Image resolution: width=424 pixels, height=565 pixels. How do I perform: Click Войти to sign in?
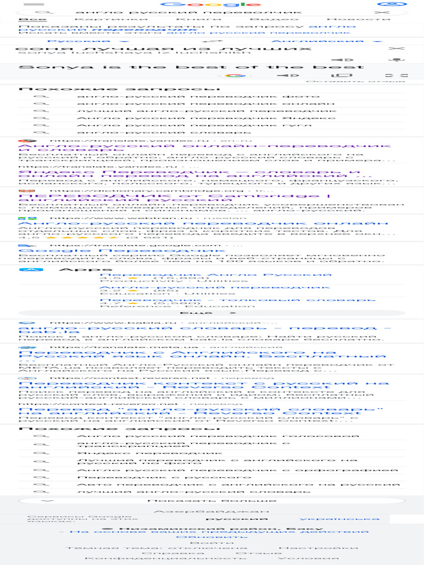211,543
